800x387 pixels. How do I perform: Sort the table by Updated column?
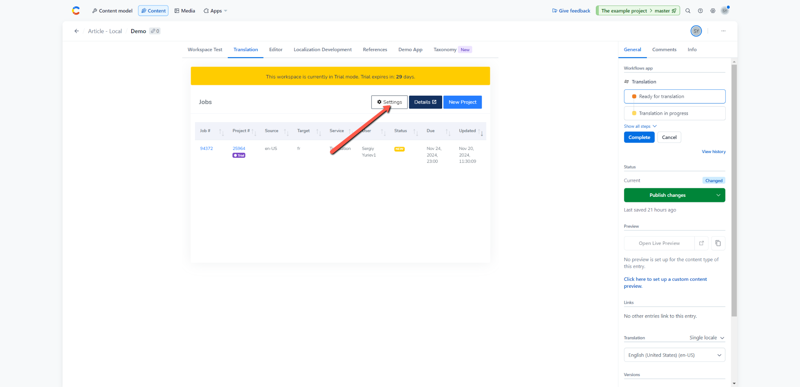[480, 132]
